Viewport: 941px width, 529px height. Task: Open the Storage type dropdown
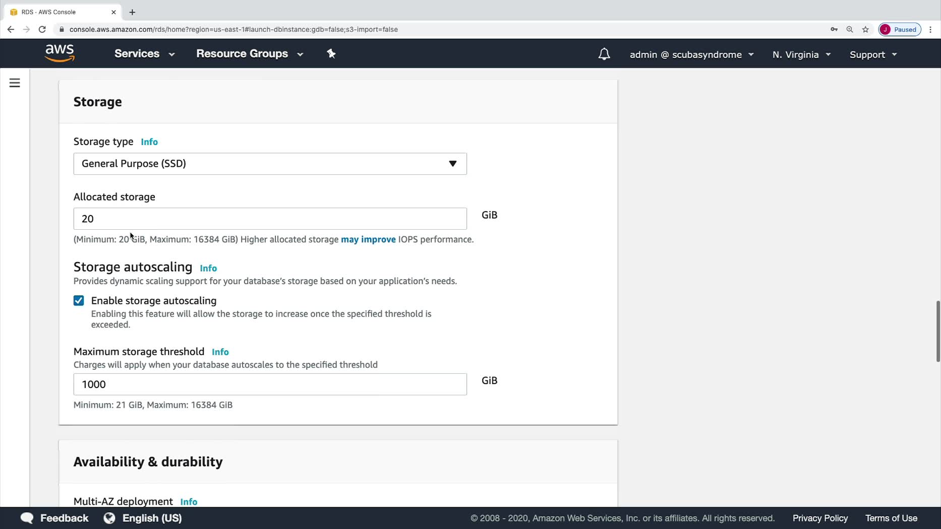point(270,164)
